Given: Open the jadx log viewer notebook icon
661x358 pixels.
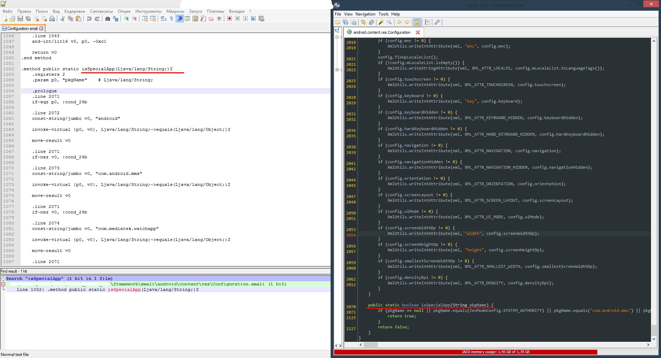Looking at the screenshot, I should tap(427, 22).
